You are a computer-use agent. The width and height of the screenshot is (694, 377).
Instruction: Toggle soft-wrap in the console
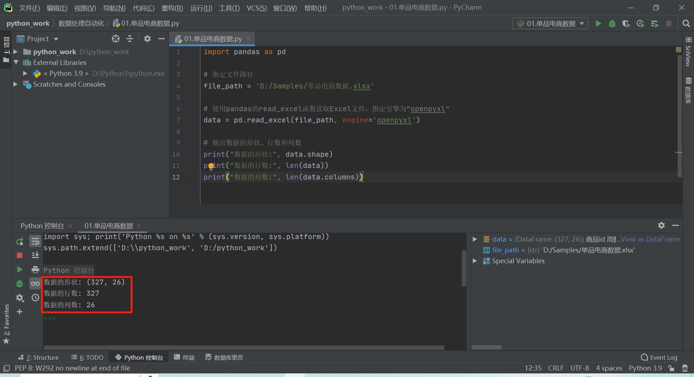coord(35,242)
